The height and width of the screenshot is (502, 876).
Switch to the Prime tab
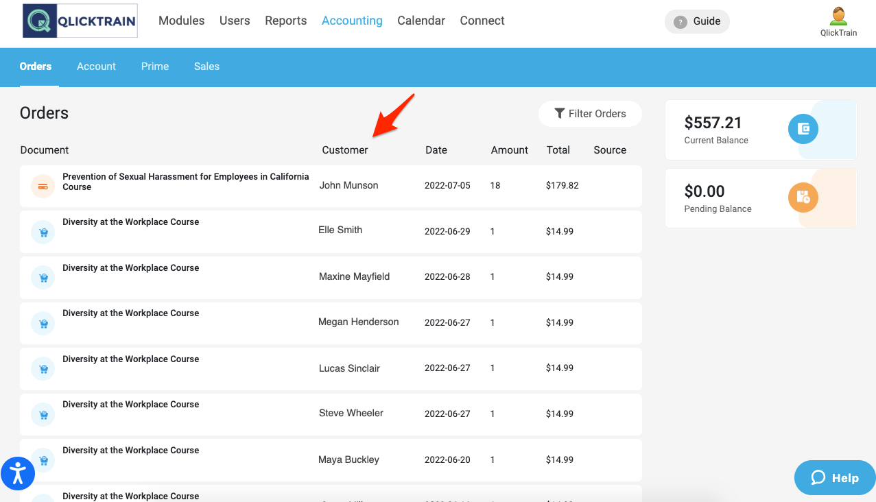tap(155, 67)
